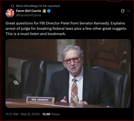The image size is (134, 121).
Task: Play the Senator Kennedy hearing video
Action: [68, 73]
